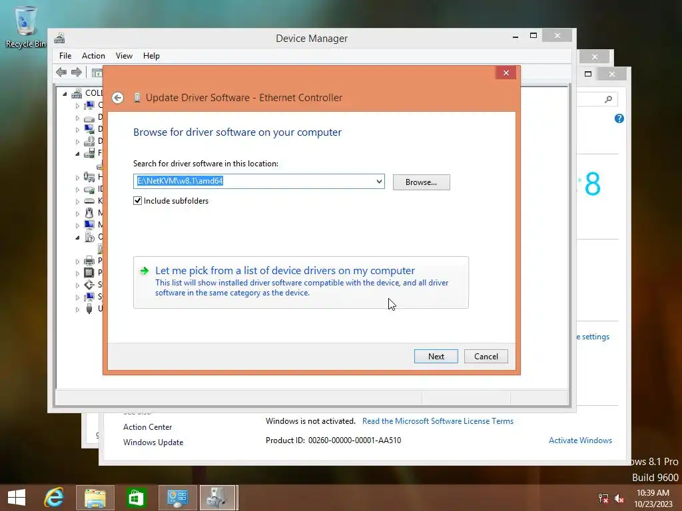Collapse the COLL root tree node
The width and height of the screenshot is (682, 511).
(65, 93)
